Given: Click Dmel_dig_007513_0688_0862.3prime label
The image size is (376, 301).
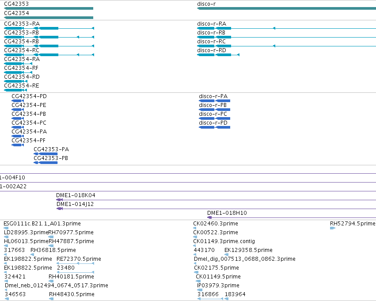Looking at the screenshot, I should [245, 259].
